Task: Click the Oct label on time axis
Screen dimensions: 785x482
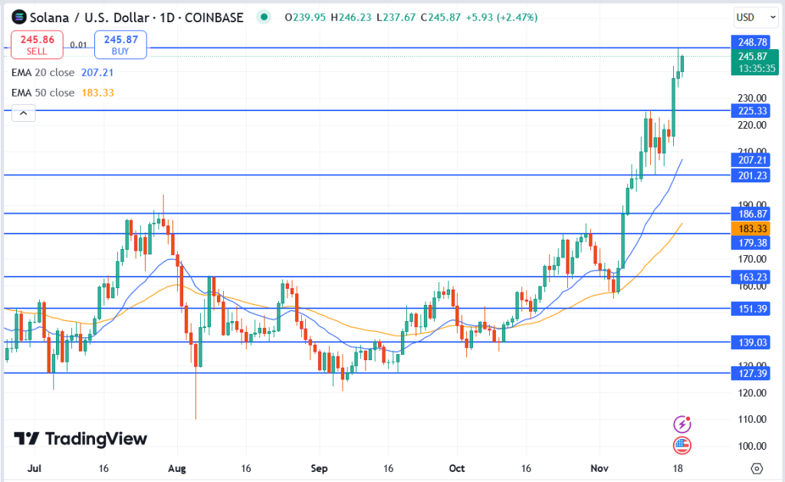Action: coord(457,468)
